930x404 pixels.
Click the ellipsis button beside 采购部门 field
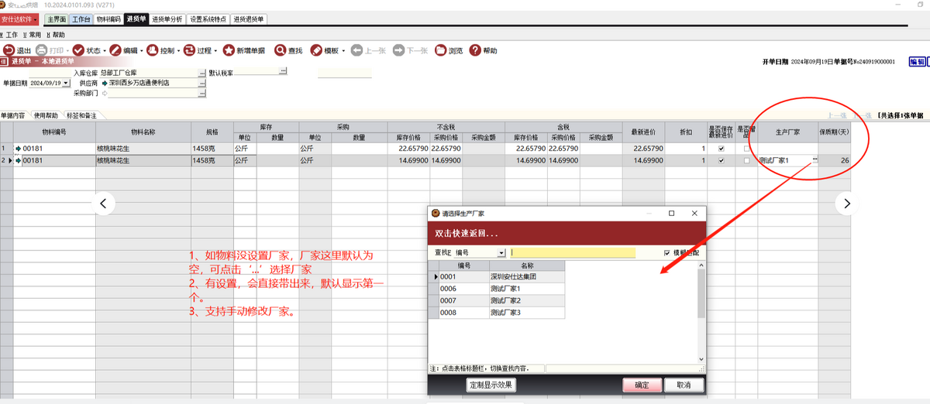click(x=202, y=93)
